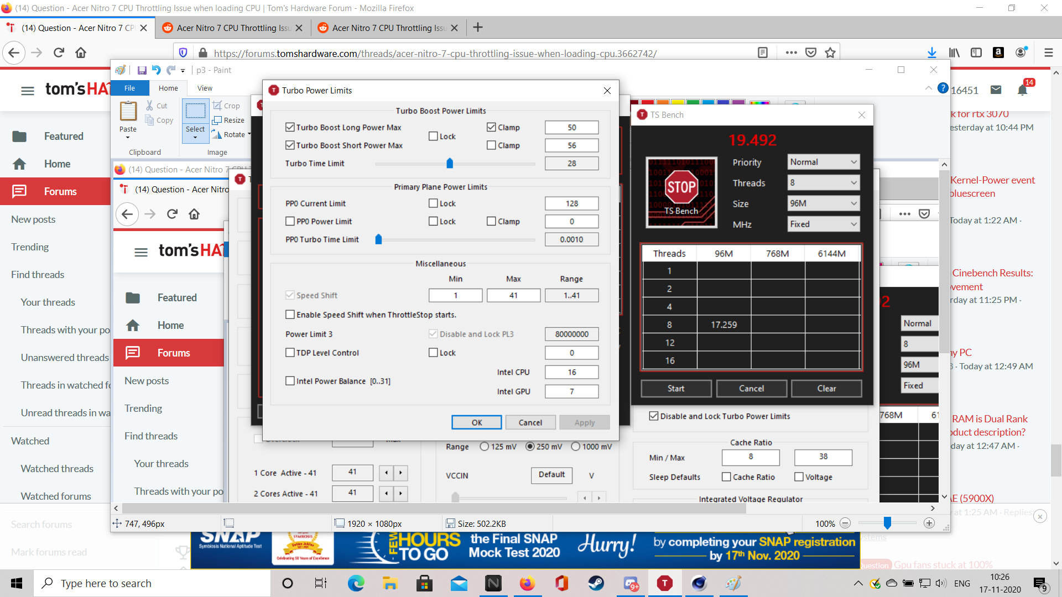This screenshot has height=597, width=1062.
Task: Open the Firefox hamburger menu
Action: (1048, 53)
